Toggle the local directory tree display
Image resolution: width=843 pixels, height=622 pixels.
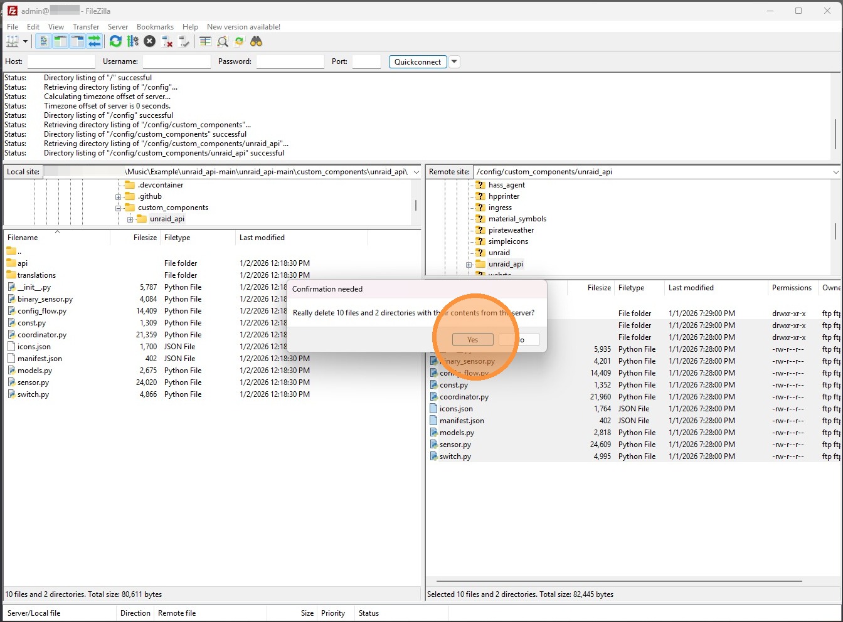(x=60, y=41)
